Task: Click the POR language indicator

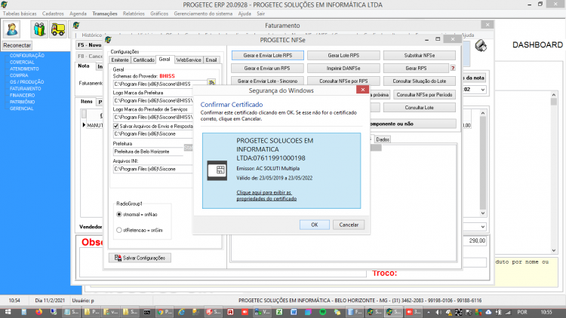Action: pyautogui.click(x=522, y=312)
